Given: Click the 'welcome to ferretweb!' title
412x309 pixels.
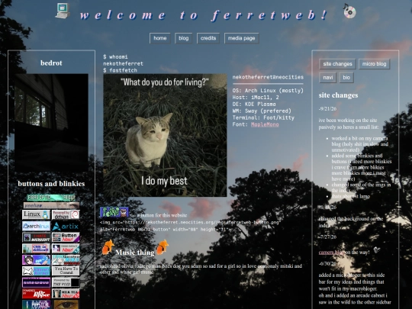Looking at the screenshot, I should click(204, 15).
